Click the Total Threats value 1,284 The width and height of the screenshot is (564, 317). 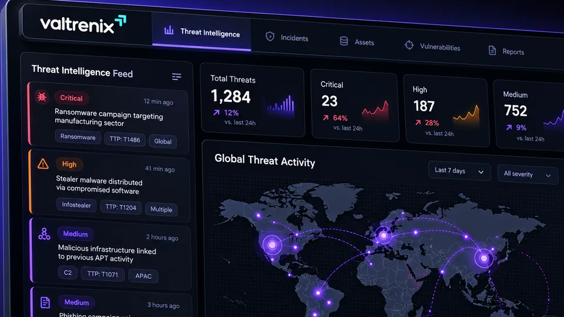(x=230, y=96)
